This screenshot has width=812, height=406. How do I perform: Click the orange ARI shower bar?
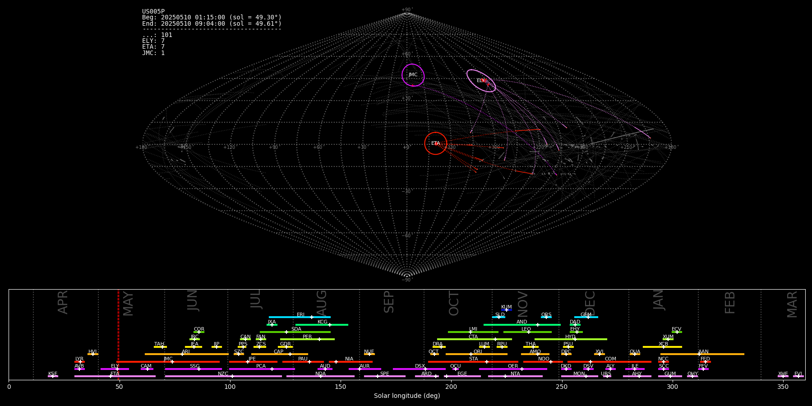pos(187,354)
